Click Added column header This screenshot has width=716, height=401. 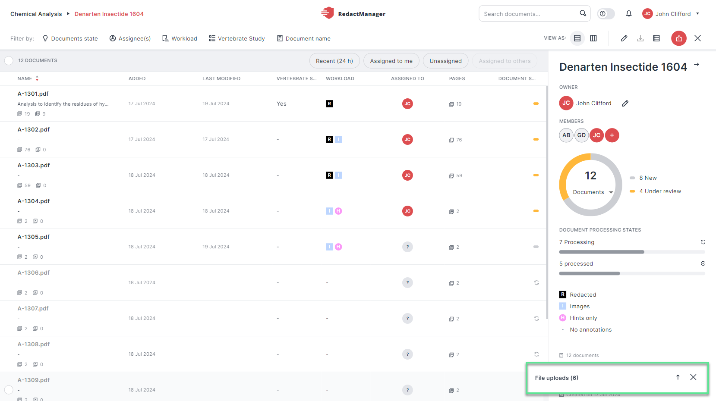coord(137,78)
